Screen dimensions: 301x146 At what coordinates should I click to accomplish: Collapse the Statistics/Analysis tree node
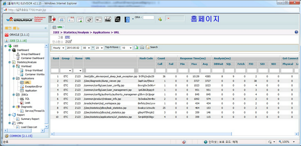tap(10, 62)
